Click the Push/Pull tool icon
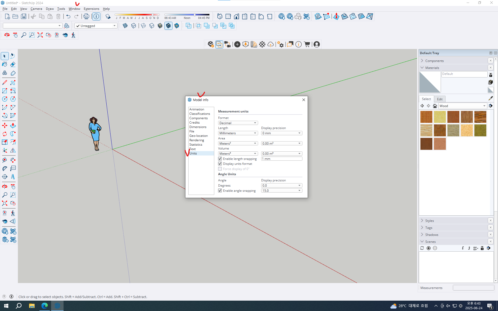 [x=13, y=125]
